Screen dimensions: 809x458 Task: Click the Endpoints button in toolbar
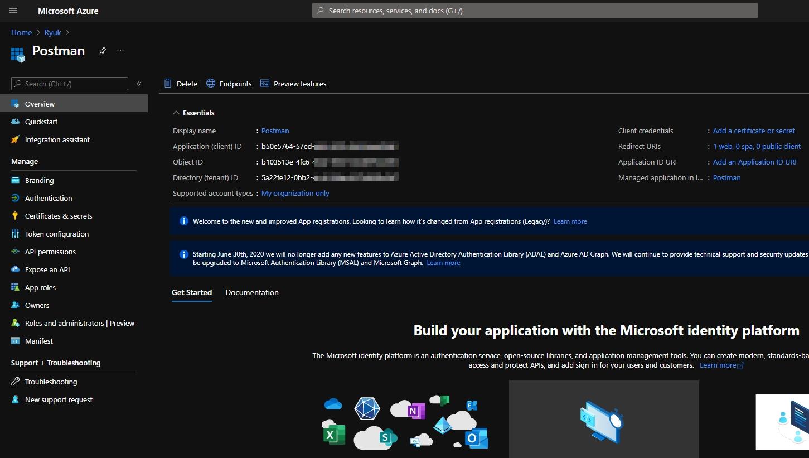(x=229, y=84)
